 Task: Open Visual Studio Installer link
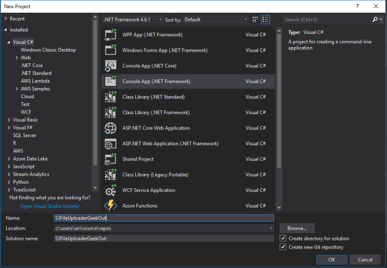[x=50, y=206]
